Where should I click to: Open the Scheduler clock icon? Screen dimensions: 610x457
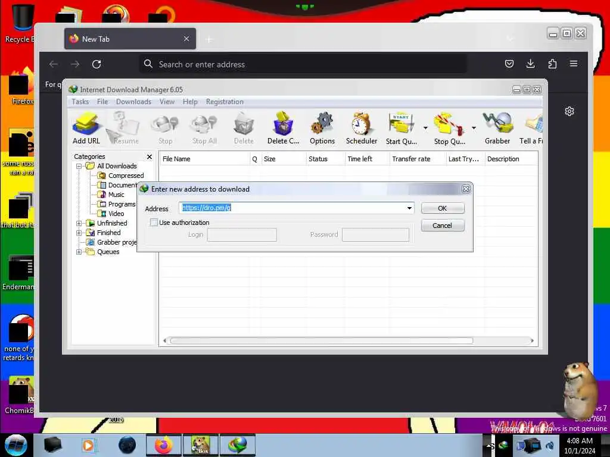[x=362, y=129]
